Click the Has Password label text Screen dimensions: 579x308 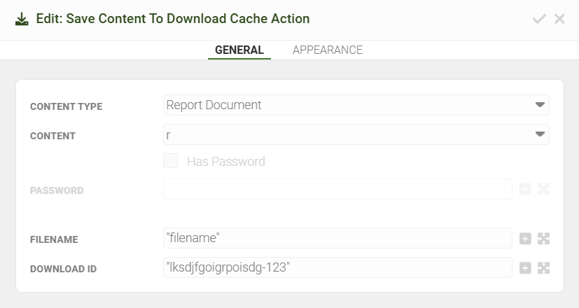coord(225,162)
